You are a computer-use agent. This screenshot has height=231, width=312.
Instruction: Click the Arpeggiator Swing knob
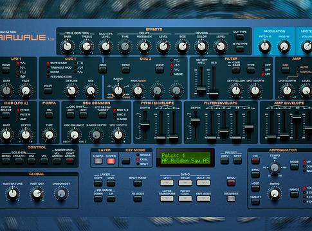click(275, 194)
